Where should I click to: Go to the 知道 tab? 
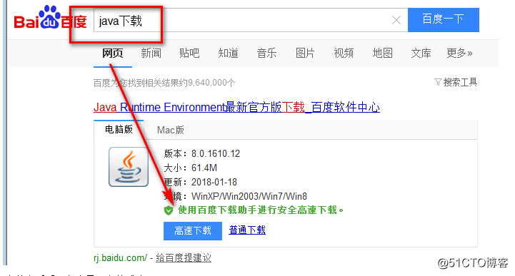229,53
